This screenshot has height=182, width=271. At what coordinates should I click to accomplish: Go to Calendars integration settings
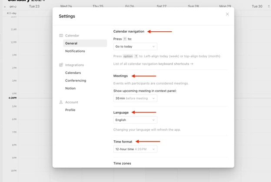[x=73, y=73]
